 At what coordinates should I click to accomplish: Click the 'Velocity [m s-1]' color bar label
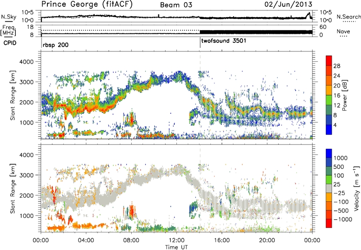tap(356, 188)
